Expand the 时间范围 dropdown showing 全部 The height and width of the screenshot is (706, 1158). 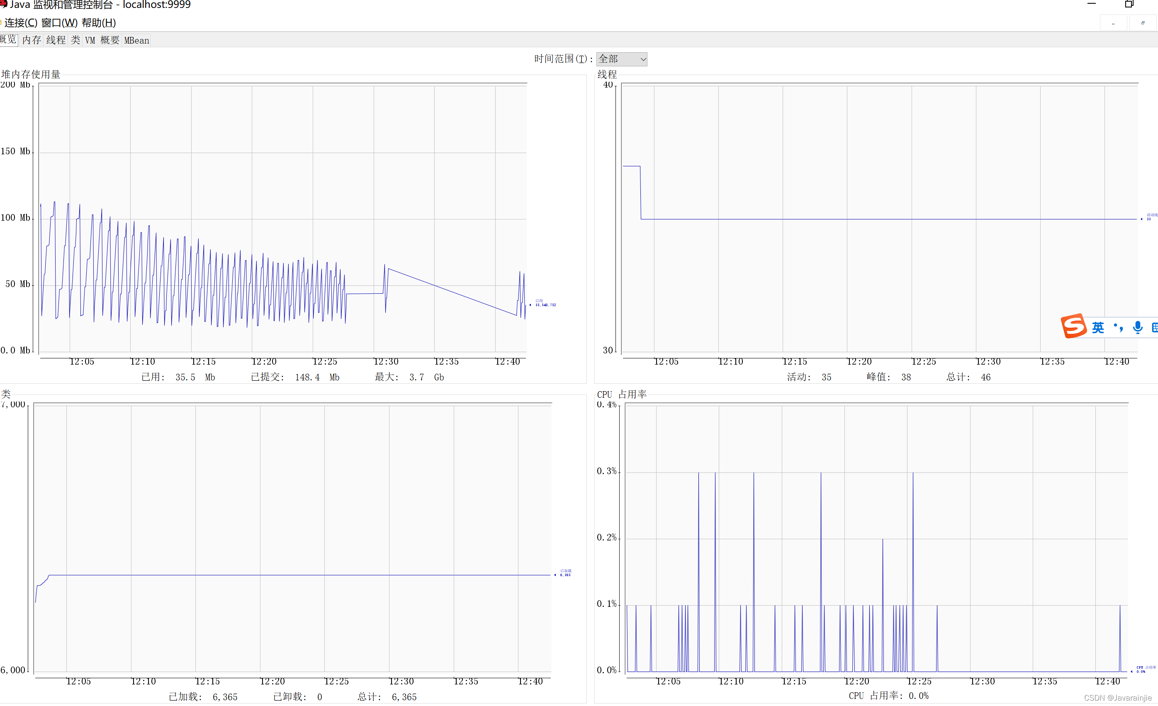click(x=621, y=59)
